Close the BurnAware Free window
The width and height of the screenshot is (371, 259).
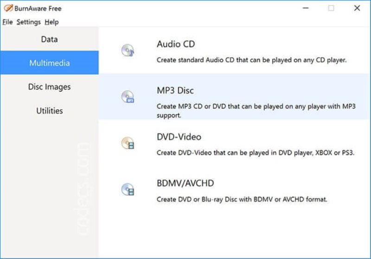[x=357, y=8]
